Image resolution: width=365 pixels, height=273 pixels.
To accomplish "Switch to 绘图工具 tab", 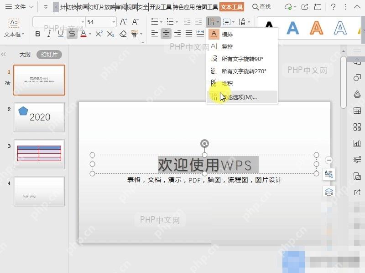I will coord(207,7).
